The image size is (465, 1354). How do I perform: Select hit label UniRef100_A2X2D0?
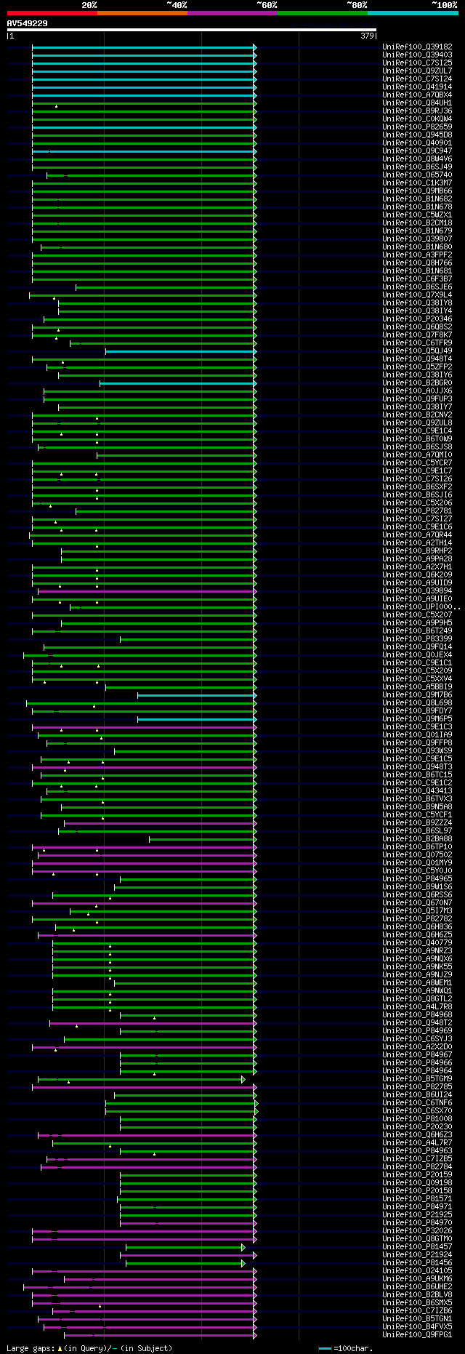click(417, 1047)
